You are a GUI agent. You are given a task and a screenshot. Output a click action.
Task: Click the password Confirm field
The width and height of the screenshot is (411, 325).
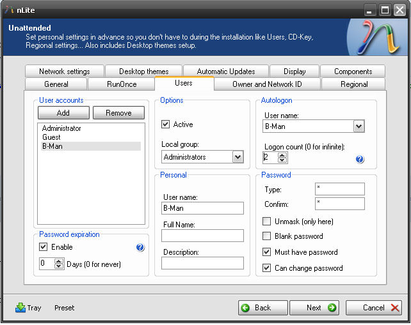point(340,204)
